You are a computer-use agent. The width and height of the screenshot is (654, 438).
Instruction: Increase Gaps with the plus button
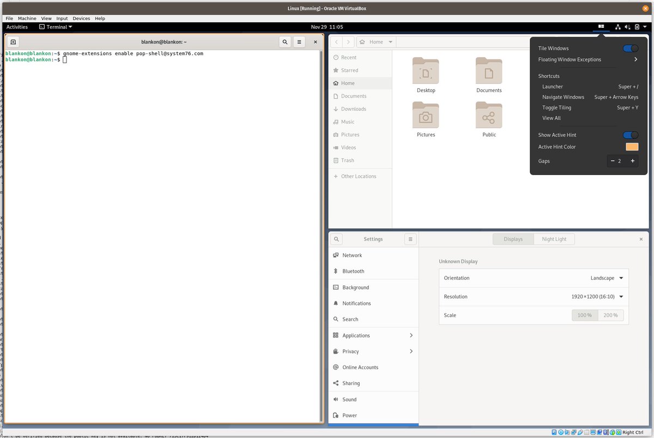point(633,161)
